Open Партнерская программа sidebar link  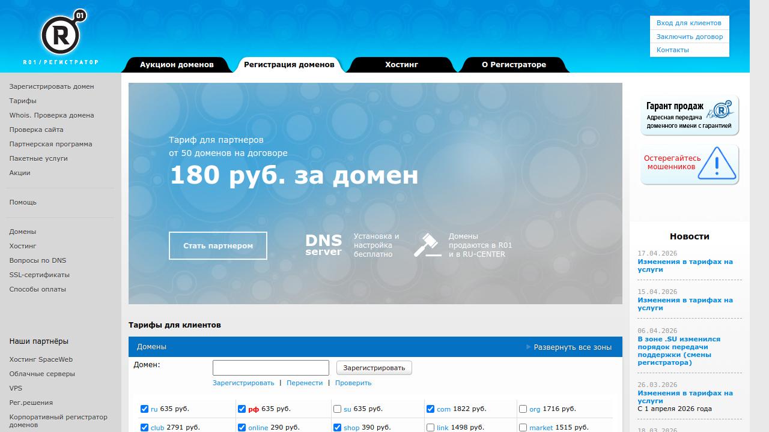(x=50, y=144)
